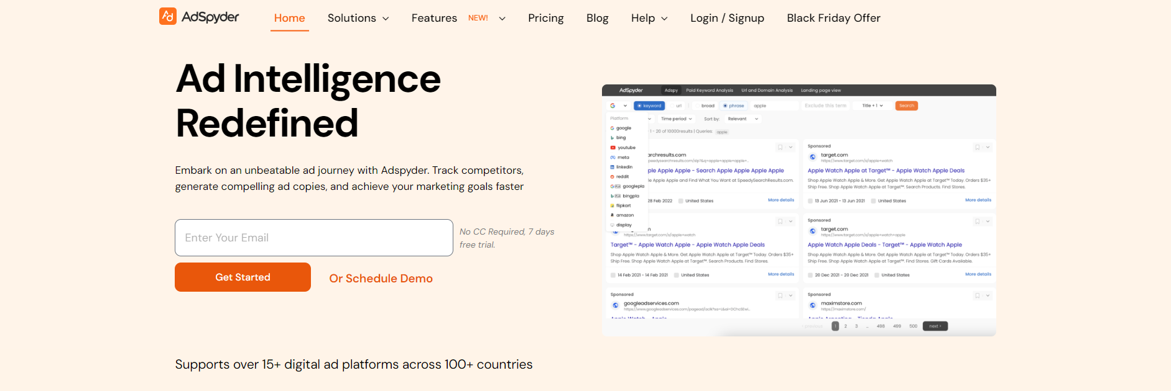This screenshot has width=1171, height=391.
Task: Tick the checkbox beside '20 Dec 2021 - 20 Dec 2021'
Action: pos(810,275)
